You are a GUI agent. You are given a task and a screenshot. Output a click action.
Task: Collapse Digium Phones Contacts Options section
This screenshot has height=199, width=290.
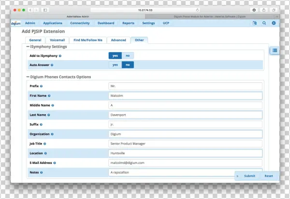28,77
